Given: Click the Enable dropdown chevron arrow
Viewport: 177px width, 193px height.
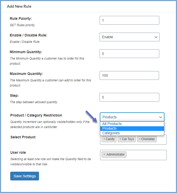Looking at the screenshot, I should 156,37.
